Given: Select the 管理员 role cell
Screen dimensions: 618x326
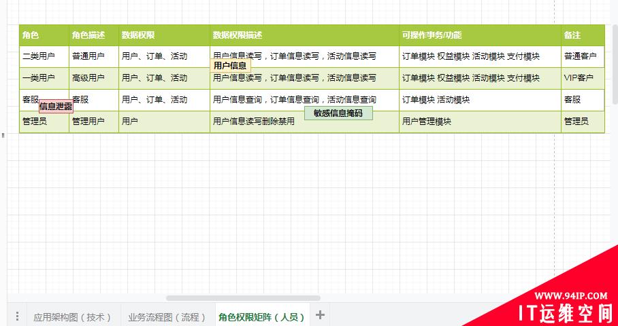Looking at the screenshot, I should point(44,122).
